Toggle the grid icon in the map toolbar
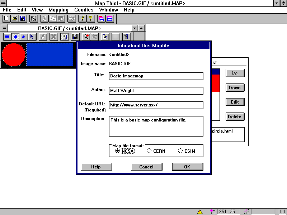This screenshot has width=287, height=215. (x=115, y=37)
